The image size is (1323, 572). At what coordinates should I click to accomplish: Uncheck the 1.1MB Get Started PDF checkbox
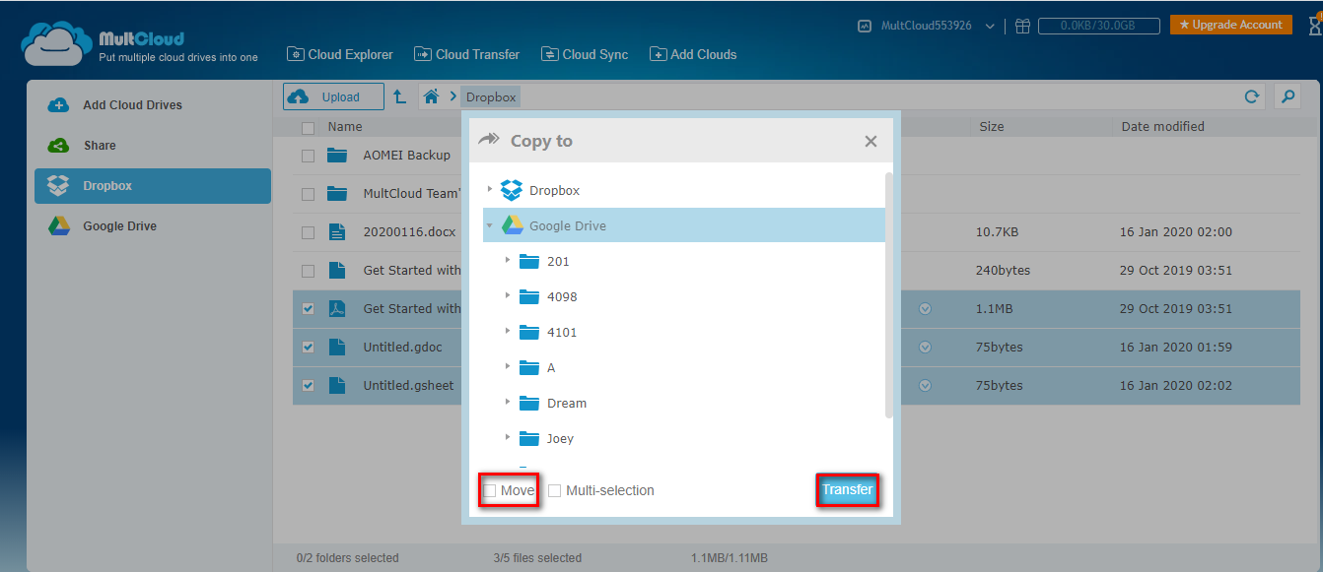point(309,309)
